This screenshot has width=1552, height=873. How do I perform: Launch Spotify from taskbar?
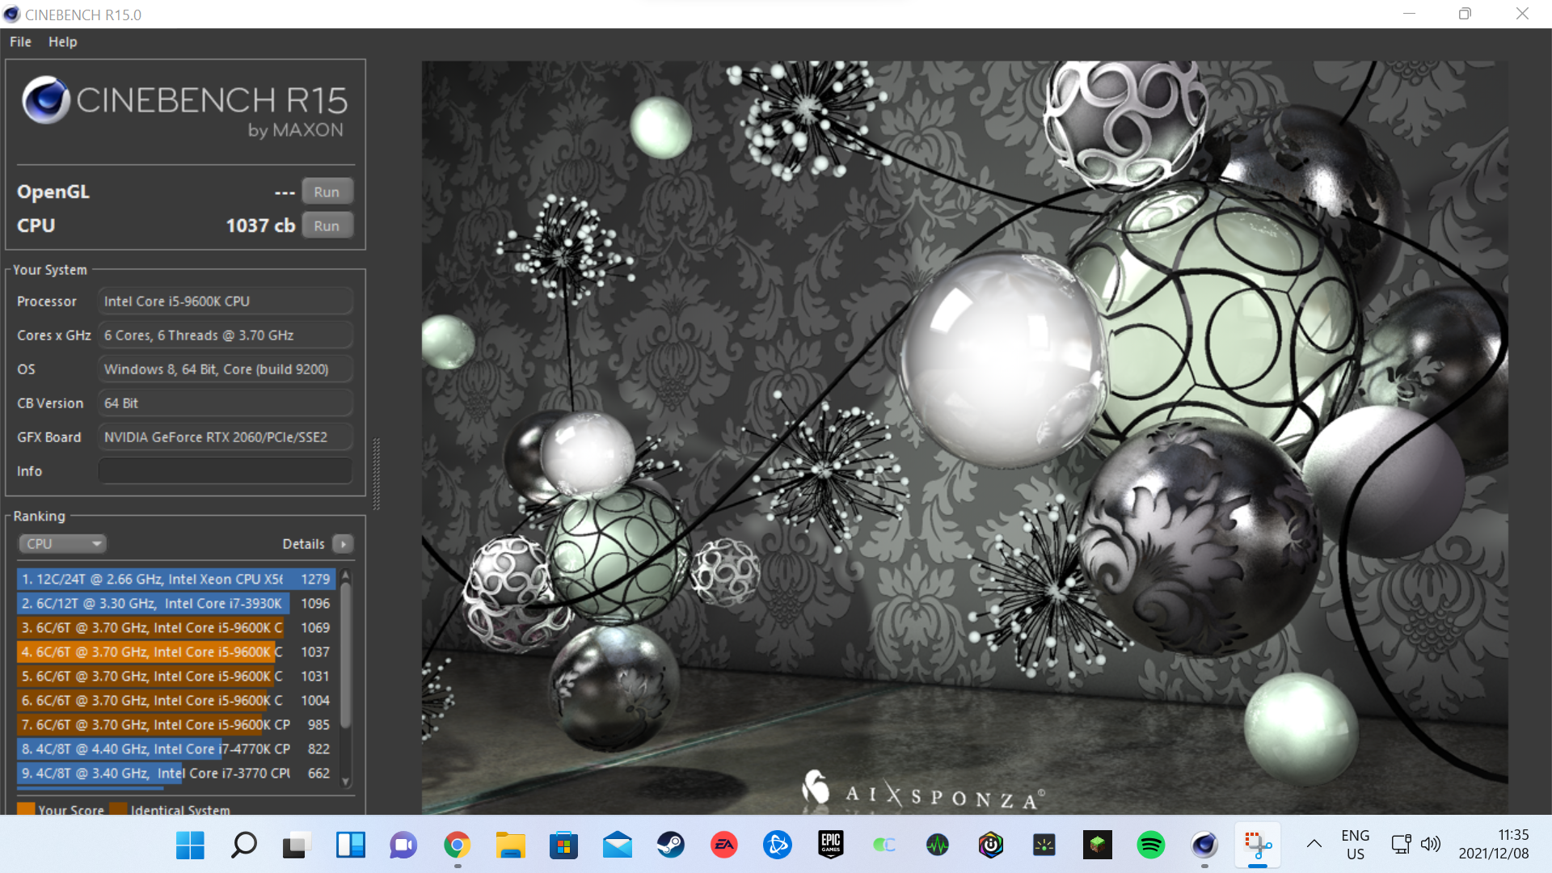click(x=1150, y=846)
